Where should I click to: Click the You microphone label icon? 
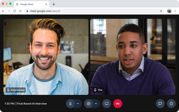95,90
